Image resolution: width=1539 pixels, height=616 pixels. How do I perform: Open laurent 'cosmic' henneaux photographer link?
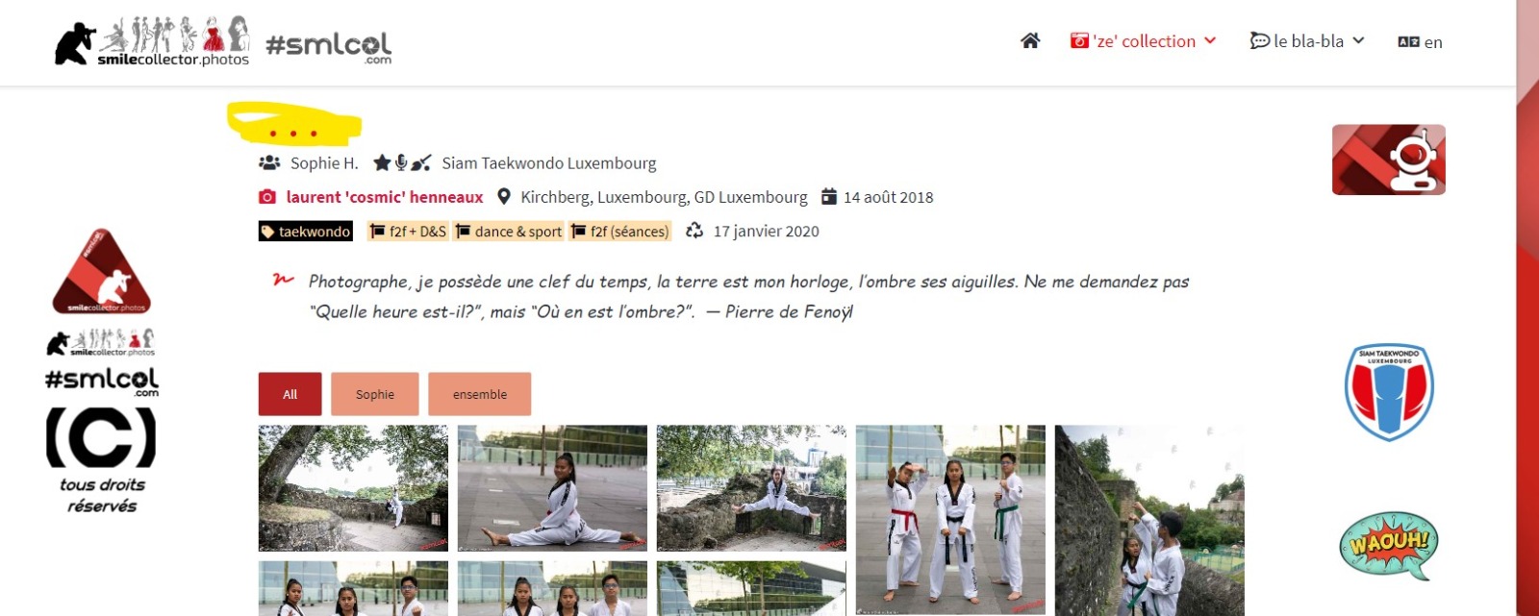click(x=385, y=197)
